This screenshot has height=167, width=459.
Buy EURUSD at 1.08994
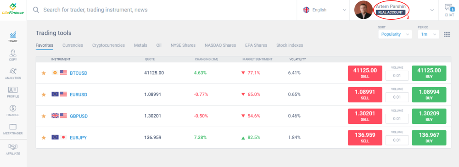(429, 95)
